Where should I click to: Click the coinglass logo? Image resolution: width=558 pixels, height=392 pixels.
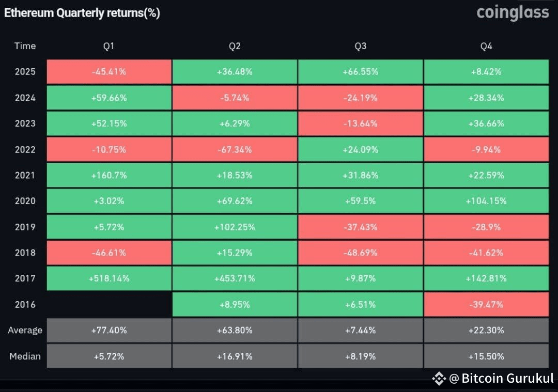[513, 12]
